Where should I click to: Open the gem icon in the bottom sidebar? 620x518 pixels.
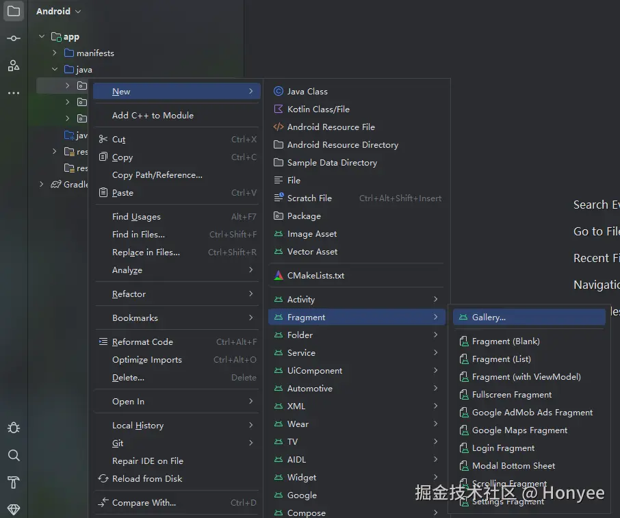(14, 509)
